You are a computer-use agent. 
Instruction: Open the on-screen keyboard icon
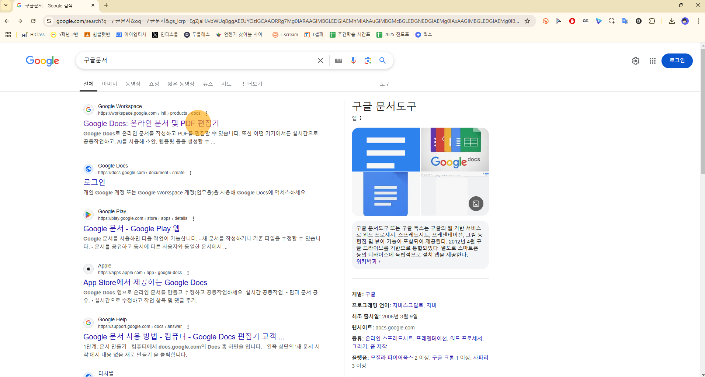click(x=338, y=60)
